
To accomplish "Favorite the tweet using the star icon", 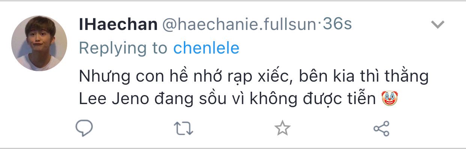I will pyautogui.click(x=282, y=128).
